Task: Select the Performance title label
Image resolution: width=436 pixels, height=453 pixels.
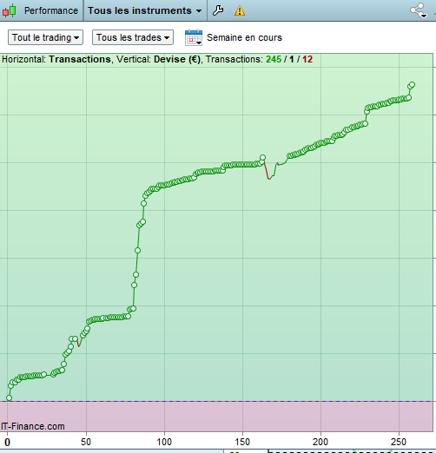Action: [x=51, y=10]
